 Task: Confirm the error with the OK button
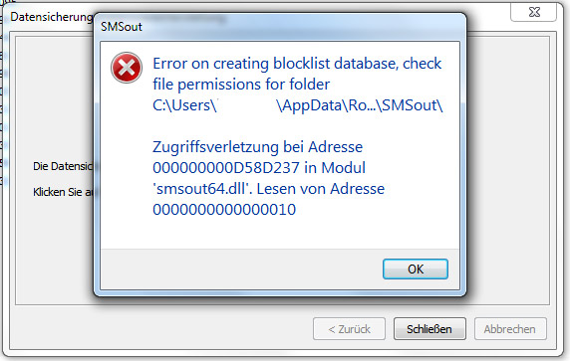pyautogui.click(x=416, y=269)
